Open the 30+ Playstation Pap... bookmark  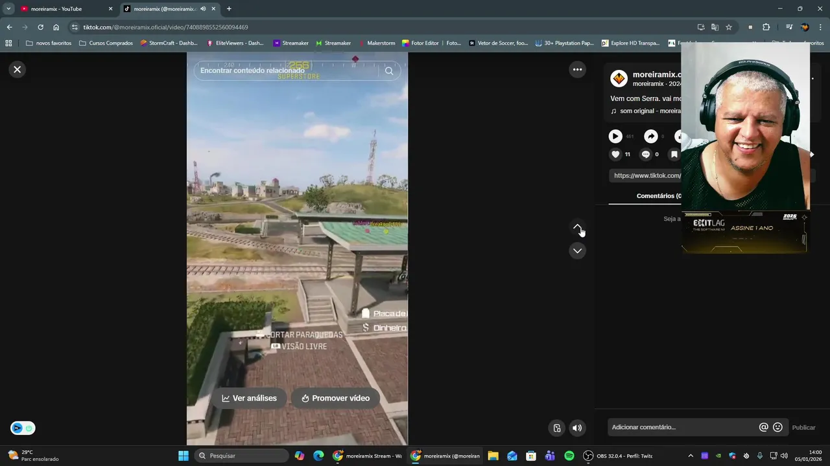click(564, 43)
